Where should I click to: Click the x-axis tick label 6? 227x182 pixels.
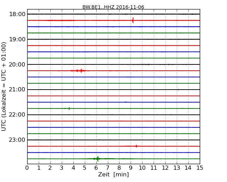coord(96,168)
